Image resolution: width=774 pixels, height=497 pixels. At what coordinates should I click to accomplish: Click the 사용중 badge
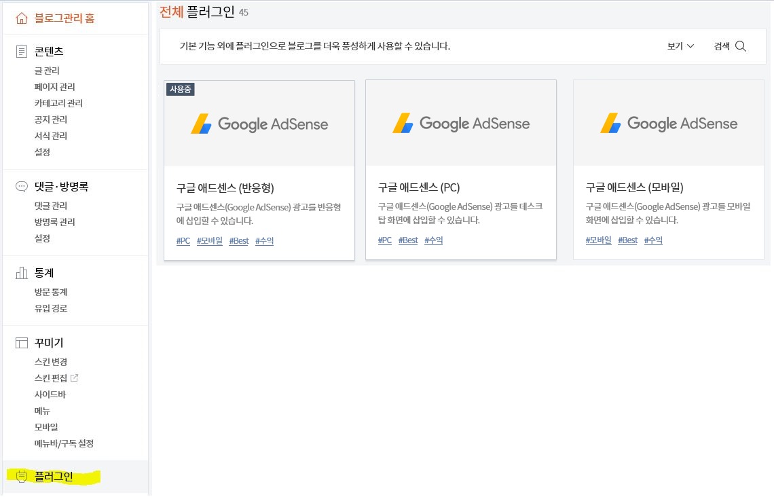click(181, 90)
